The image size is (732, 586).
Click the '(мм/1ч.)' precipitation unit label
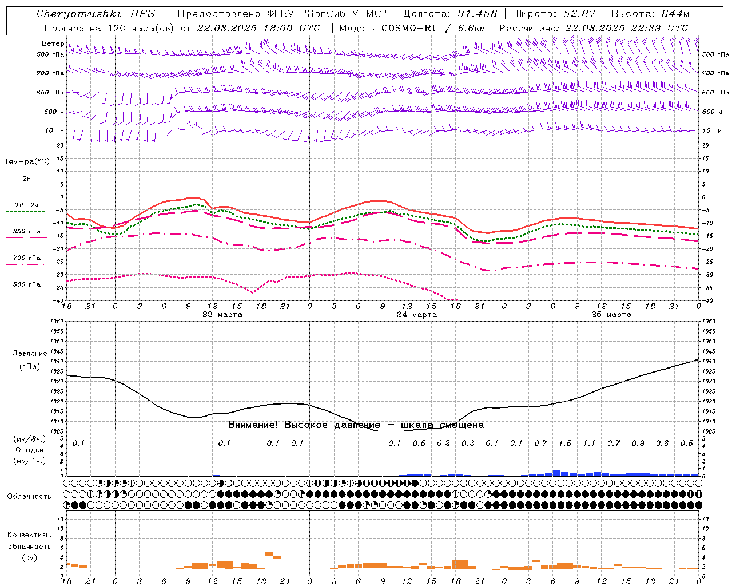tap(30, 461)
